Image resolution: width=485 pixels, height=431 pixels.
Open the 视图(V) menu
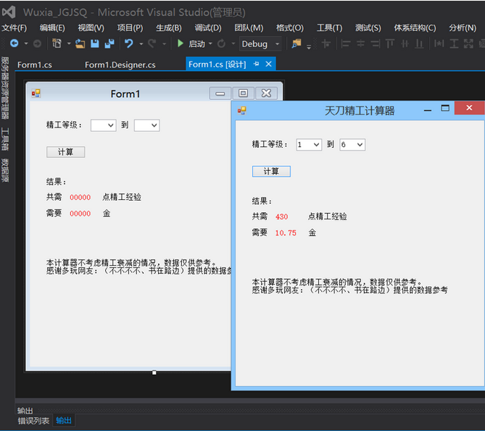[91, 28]
